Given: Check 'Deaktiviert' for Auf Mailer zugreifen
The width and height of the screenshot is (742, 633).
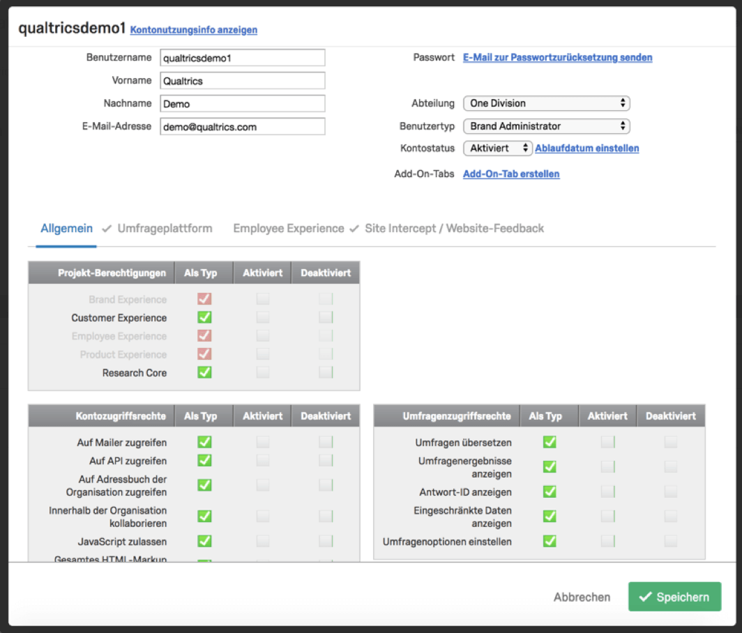Looking at the screenshot, I should click(326, 443).
